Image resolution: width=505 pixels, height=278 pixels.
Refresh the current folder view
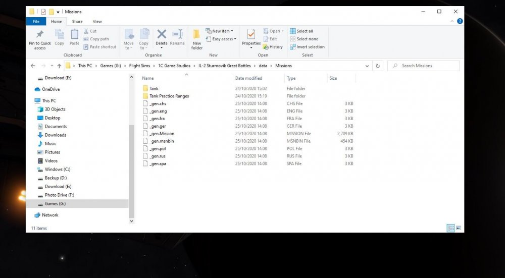(x=378, y=66)
